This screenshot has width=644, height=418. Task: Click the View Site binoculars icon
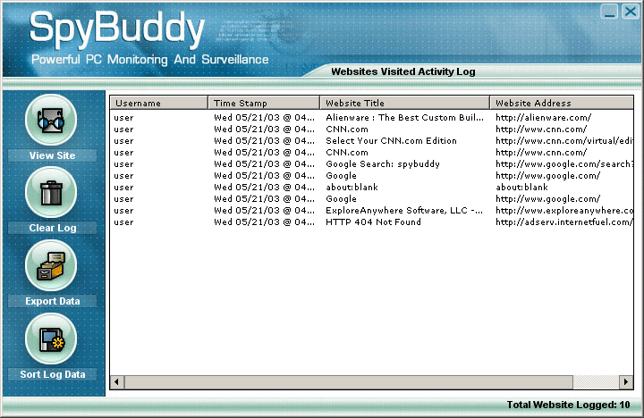coord(52,120)
